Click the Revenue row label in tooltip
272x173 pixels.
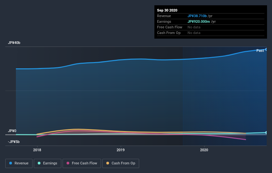click(x=164, y=16)
